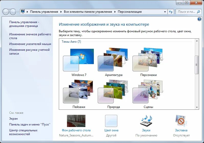Close the Personalization window
Screen dimensions: 204x143
pos(196,3)
